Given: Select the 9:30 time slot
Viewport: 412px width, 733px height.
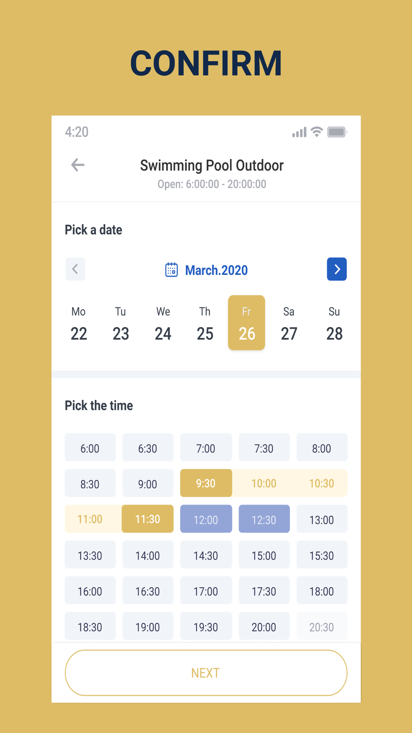Looking at the screenshot, I should (206, 483).
